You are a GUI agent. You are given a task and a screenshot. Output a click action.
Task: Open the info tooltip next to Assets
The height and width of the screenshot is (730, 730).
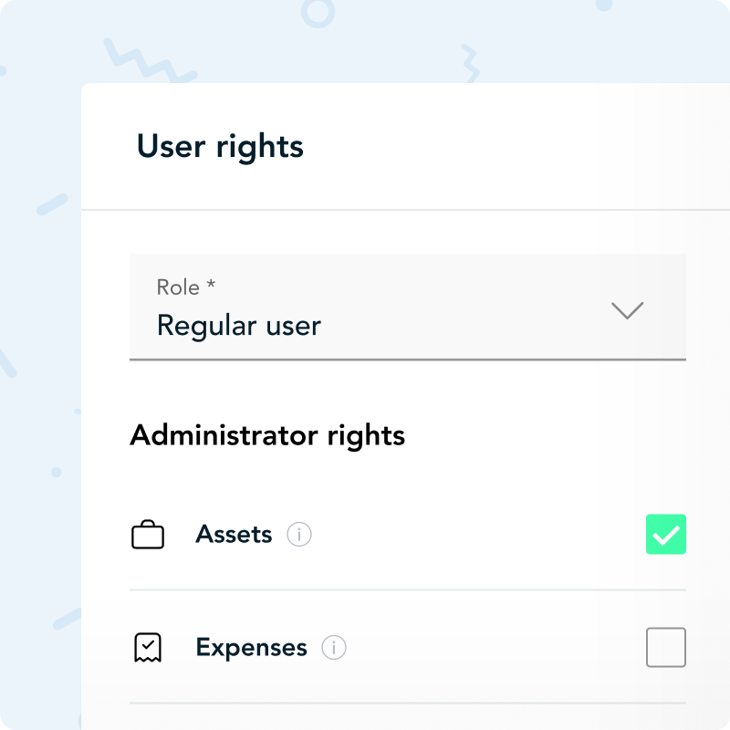click(299, 535)
